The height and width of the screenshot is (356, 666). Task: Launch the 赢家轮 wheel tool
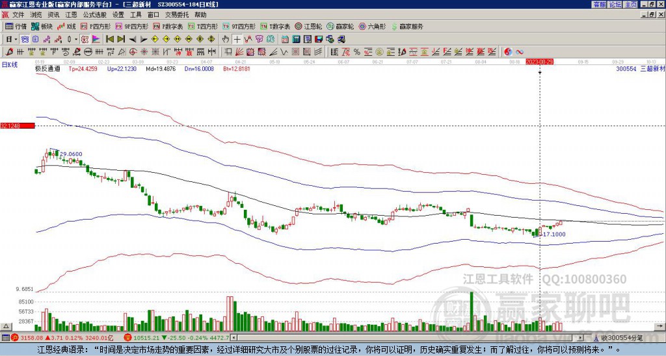click(340, 26)
